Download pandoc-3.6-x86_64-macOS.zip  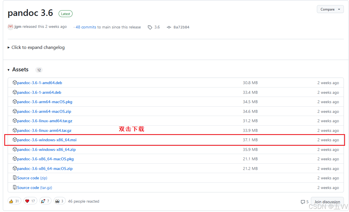[x=45, y=169]
